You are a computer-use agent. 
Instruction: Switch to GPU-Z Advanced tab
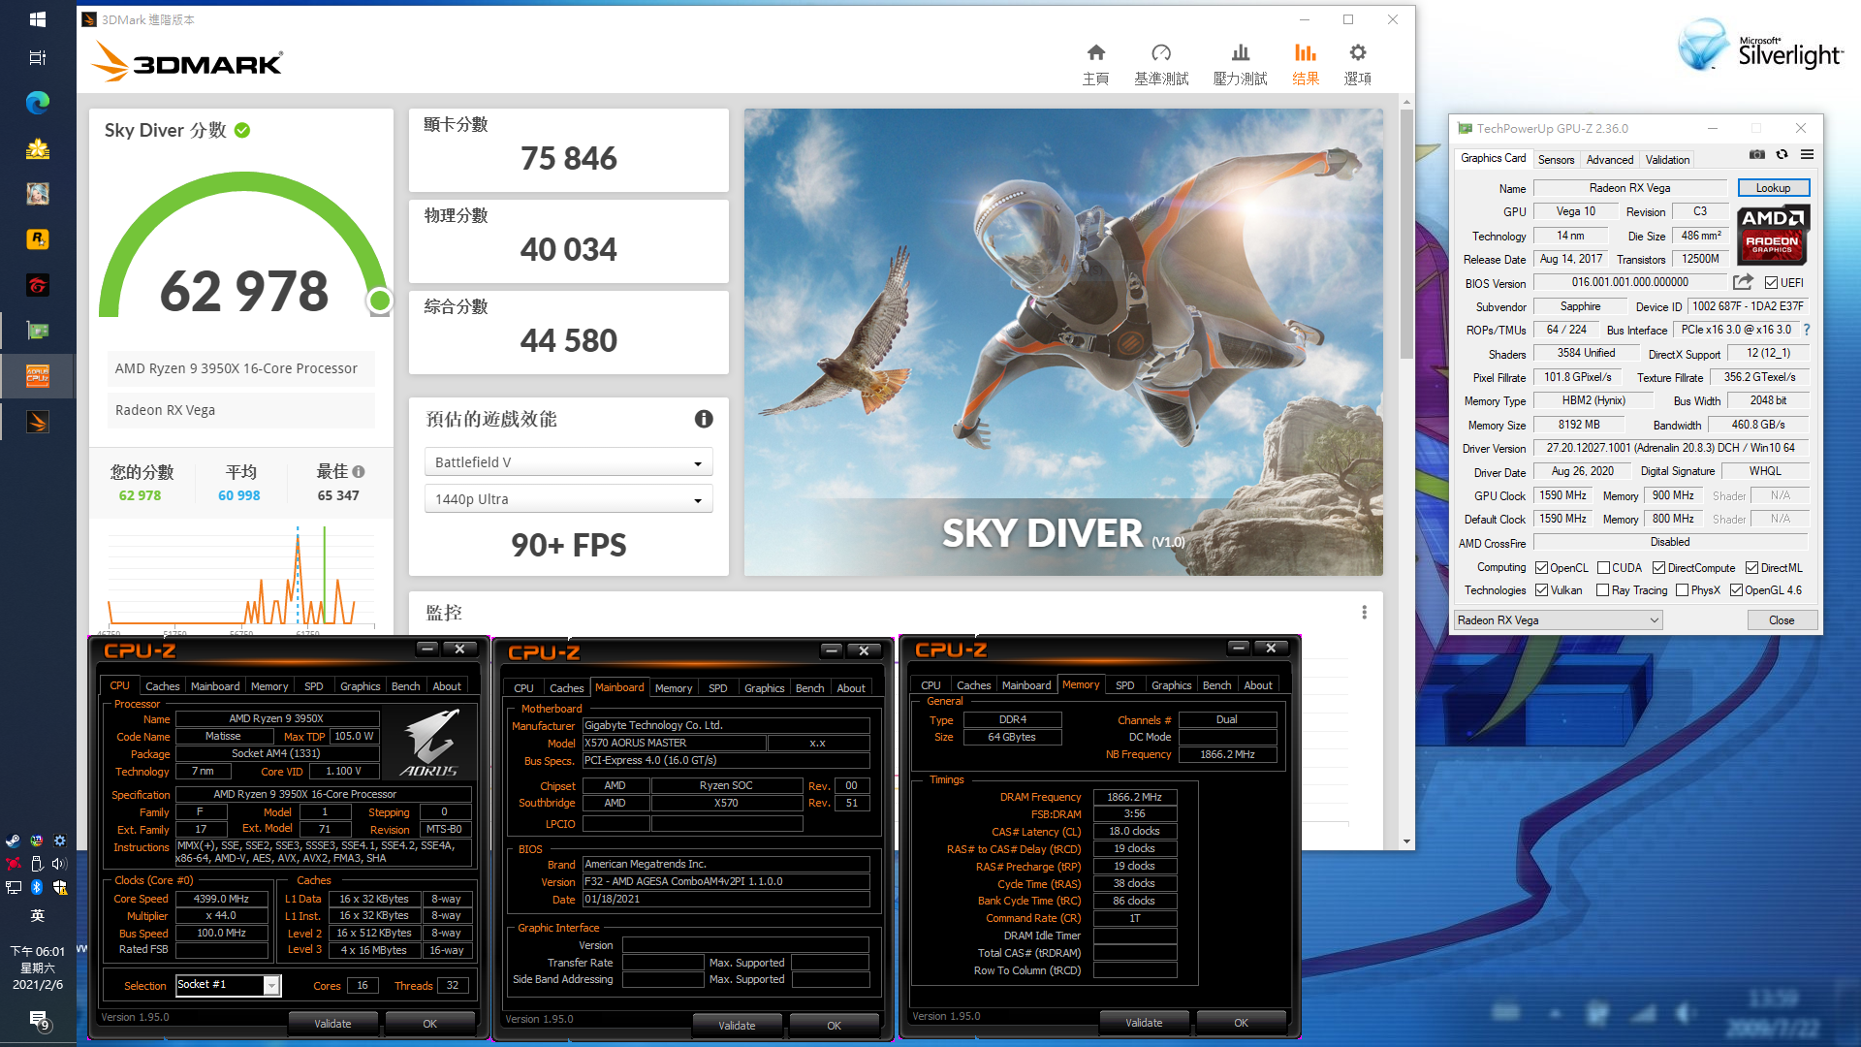coord(1609,160)
